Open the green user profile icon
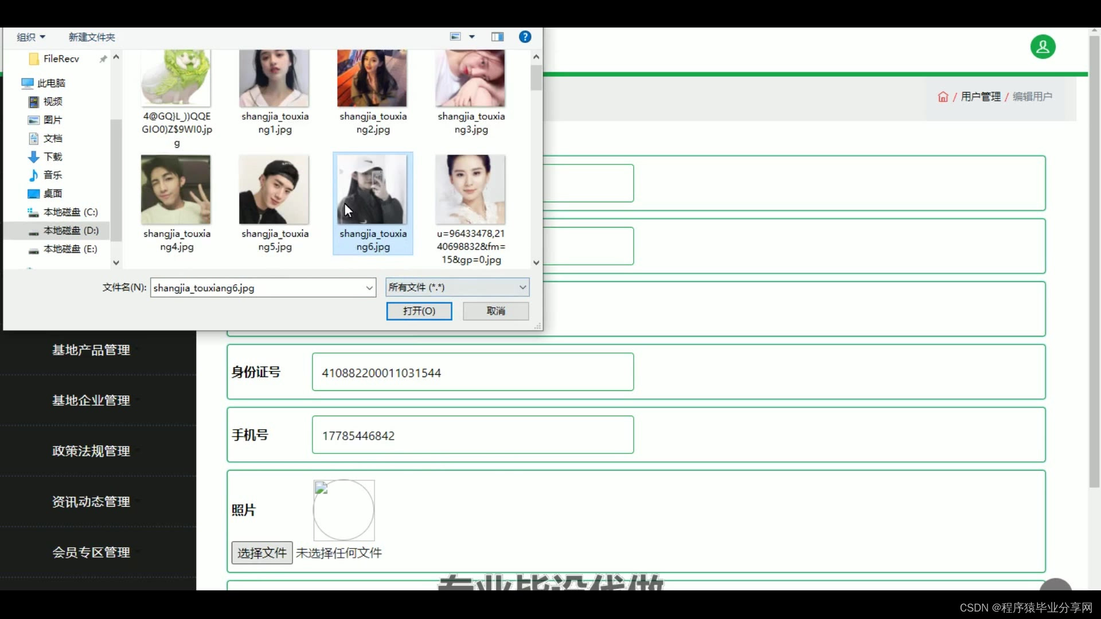The height and width of the screenshot is (619, 1101). pos(1043,47)
